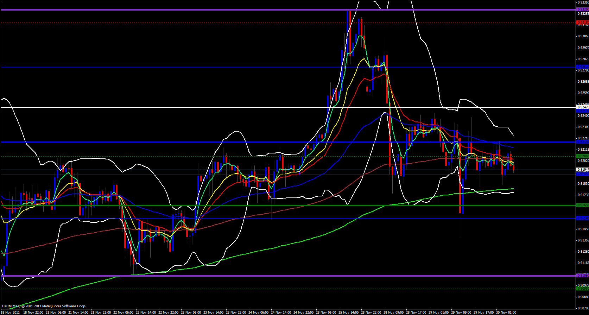Click the 0.91450 price scale value

(583, 229)
